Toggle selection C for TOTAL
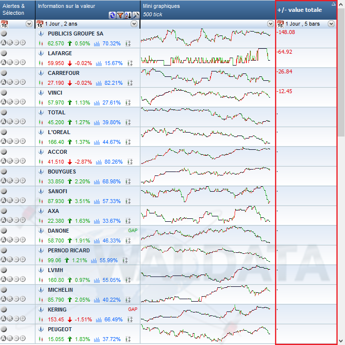Image resolution: width=345 pixels, height=345 pixels. point(16,121)
